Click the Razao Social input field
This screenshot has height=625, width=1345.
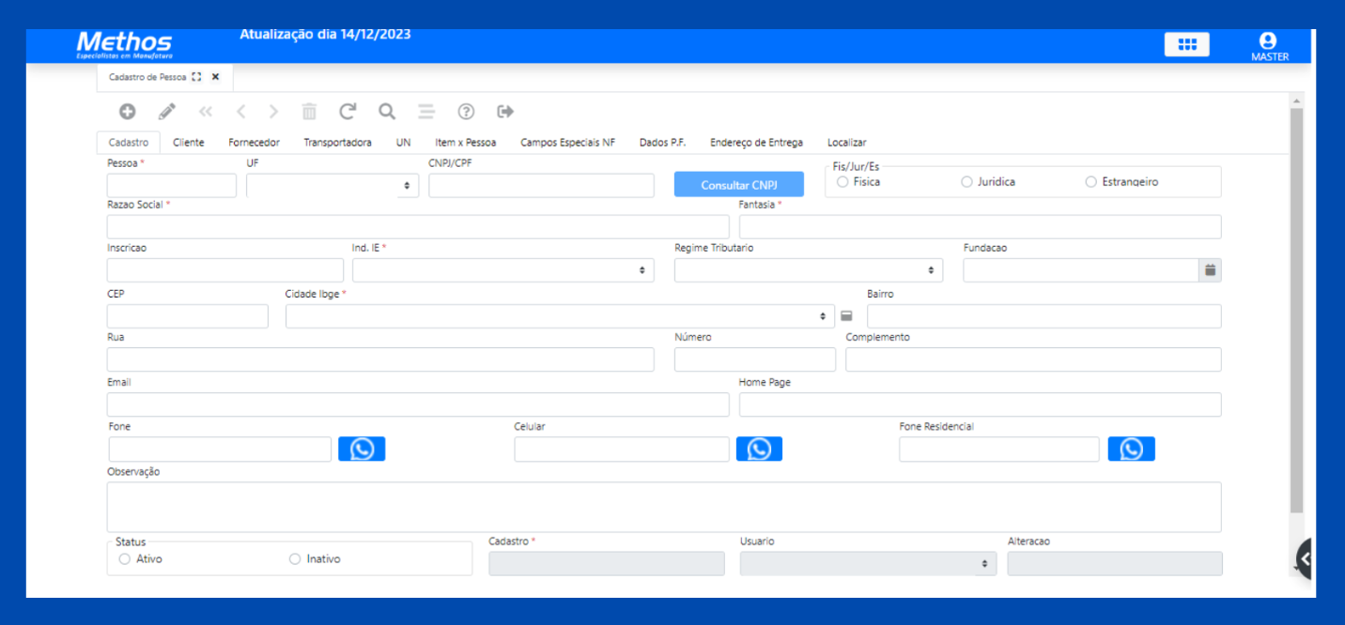(x=418, y=227)
